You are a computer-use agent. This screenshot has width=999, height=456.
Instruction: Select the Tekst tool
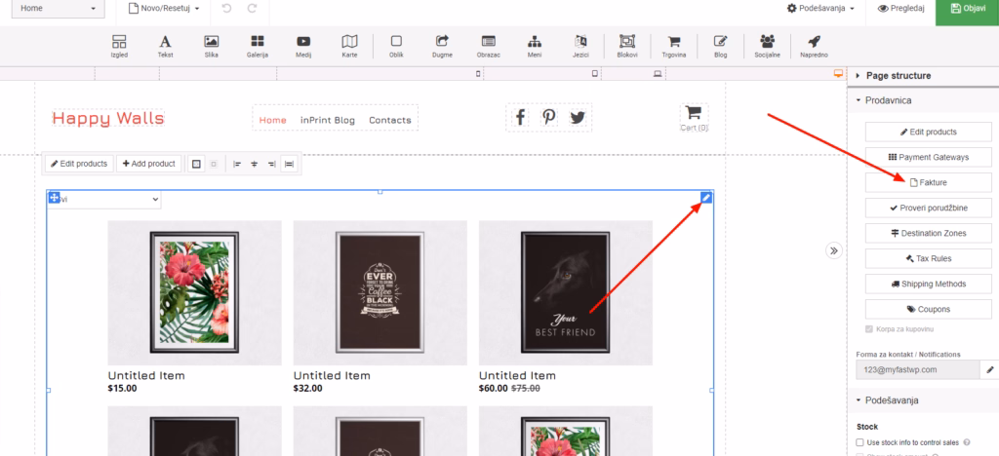pos(165,46)
